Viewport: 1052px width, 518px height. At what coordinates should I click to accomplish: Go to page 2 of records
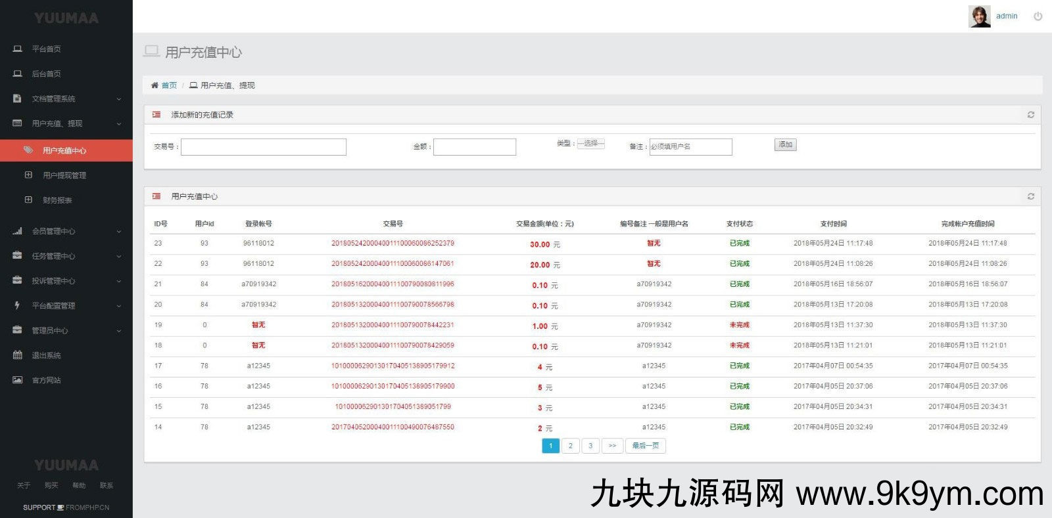[570, 446]
